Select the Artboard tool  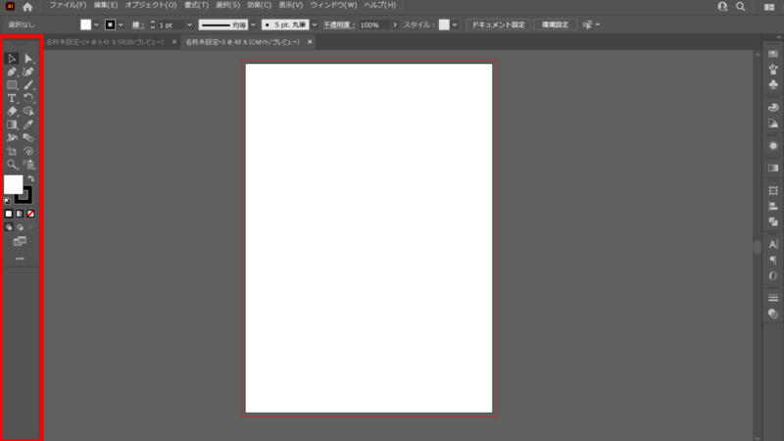tap(12, 151)
